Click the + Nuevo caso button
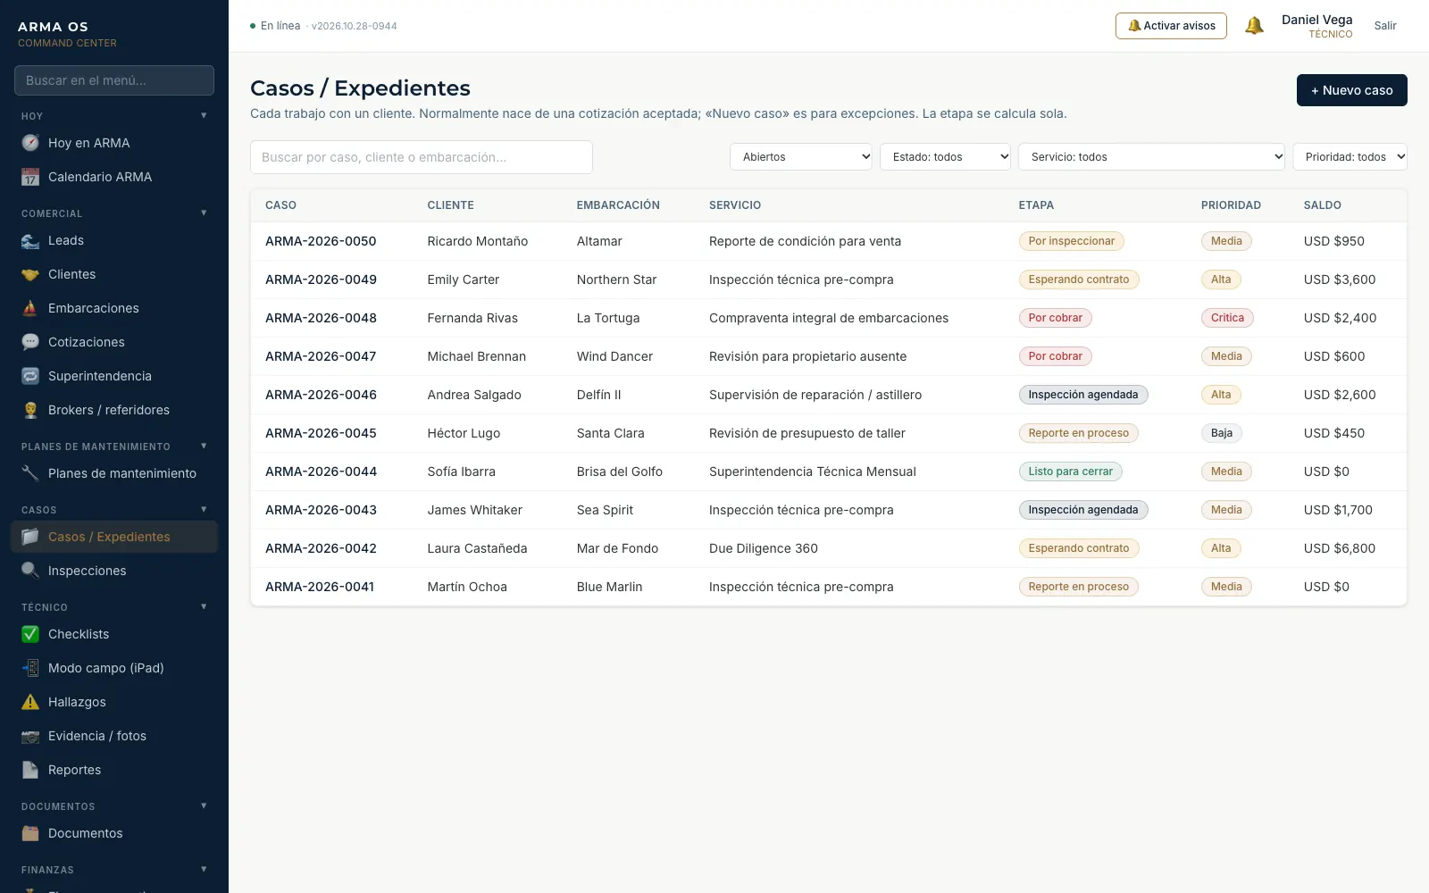1429x893 pixels. (1351, 90)
